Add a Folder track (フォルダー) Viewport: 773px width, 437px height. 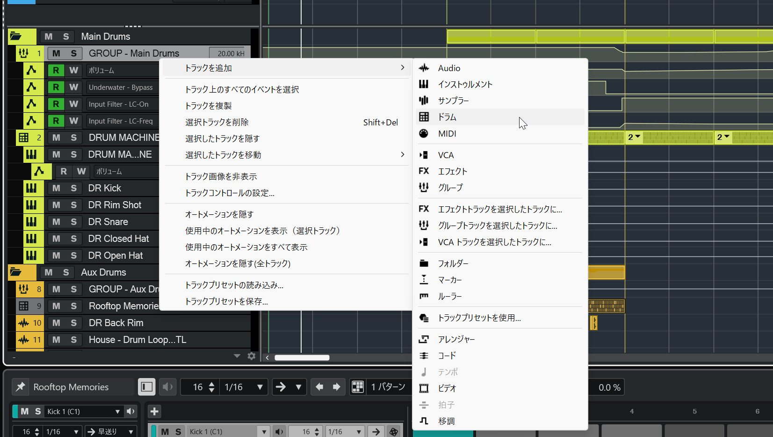[500, 263]
